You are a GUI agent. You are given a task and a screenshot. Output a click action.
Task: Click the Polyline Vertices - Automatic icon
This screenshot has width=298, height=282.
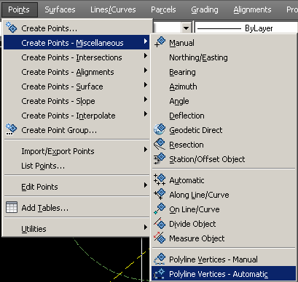[x=160, y=274]
